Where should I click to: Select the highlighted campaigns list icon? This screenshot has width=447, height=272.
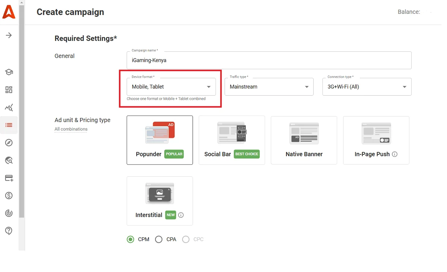[x=9, y=125]
